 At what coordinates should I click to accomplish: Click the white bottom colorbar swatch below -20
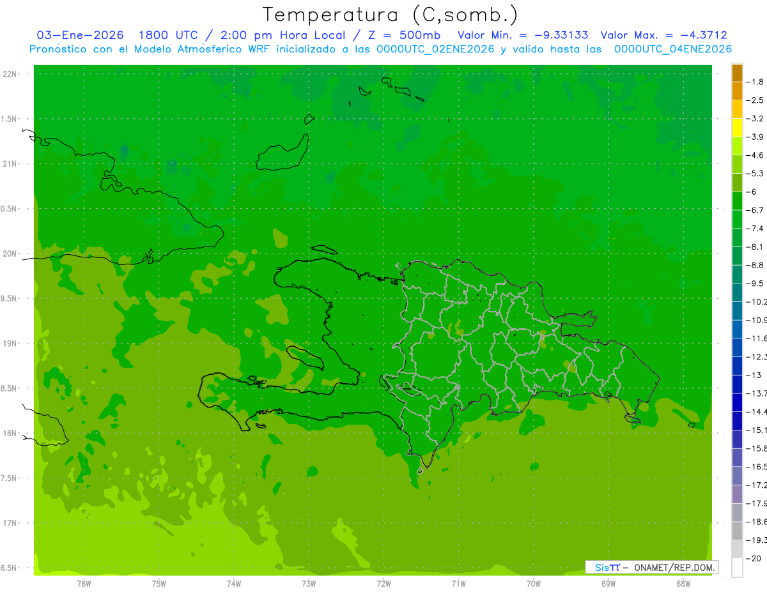coord(737,567)
